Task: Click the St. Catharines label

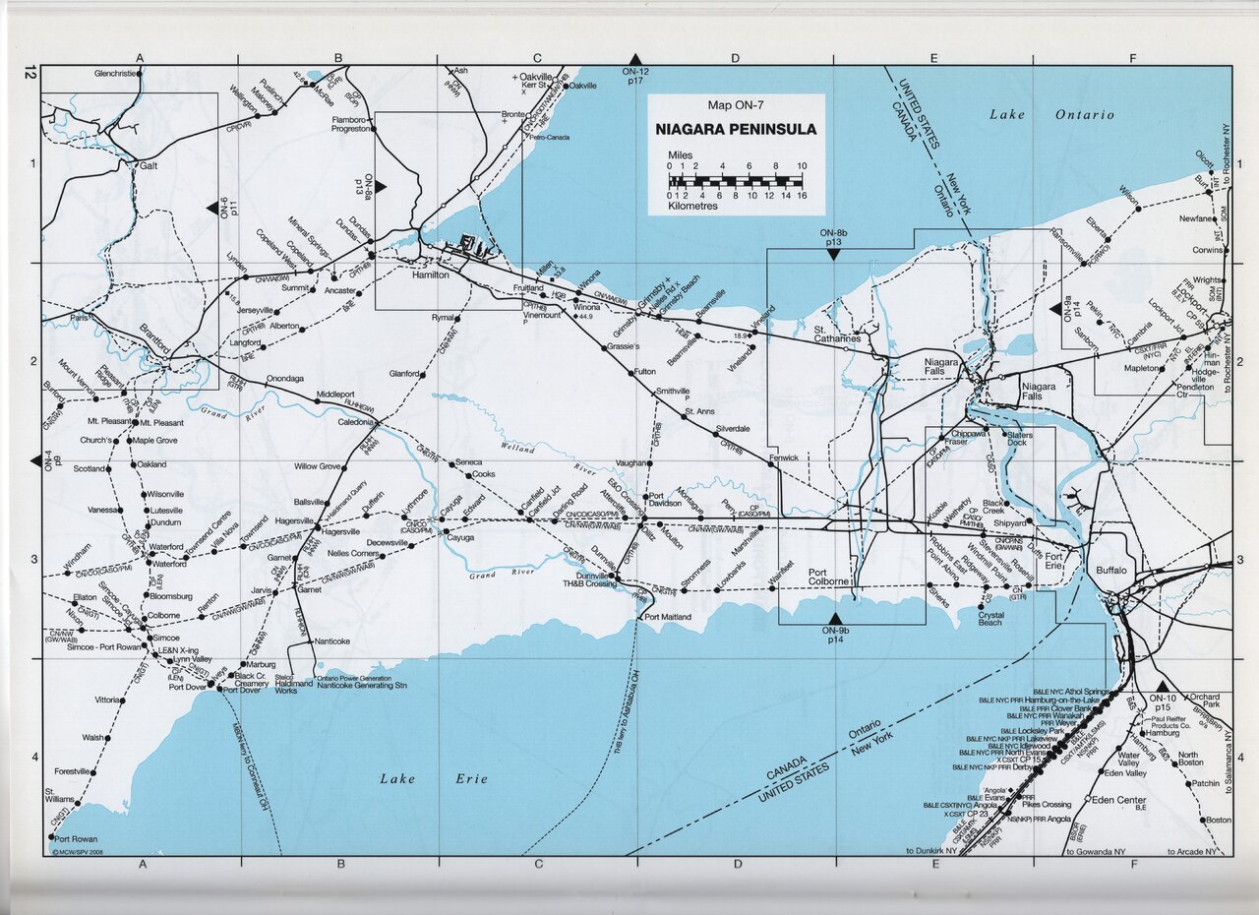Action: pyautogui.click(x=837, y=334)
